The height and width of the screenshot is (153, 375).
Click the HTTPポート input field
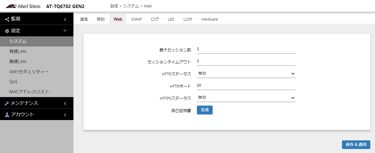(x=246, y=86)
